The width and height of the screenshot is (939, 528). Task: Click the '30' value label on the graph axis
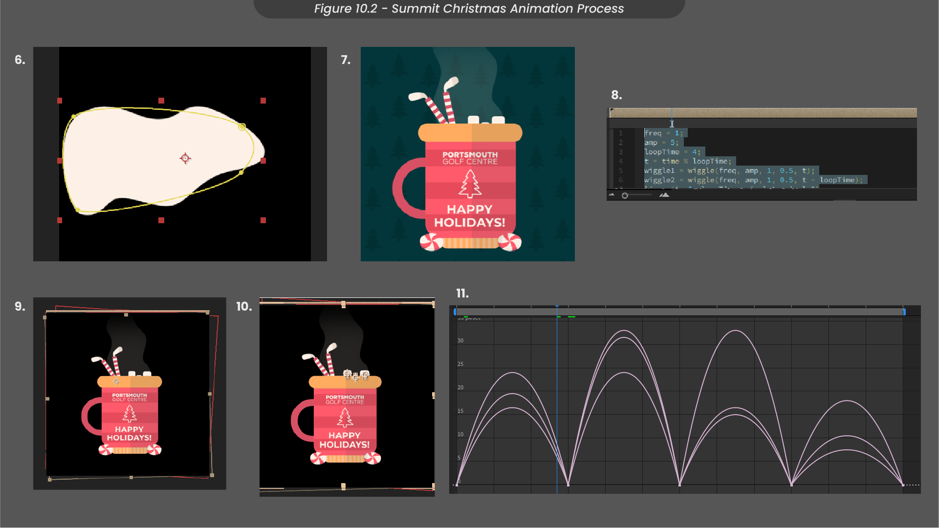coord(460,340)
